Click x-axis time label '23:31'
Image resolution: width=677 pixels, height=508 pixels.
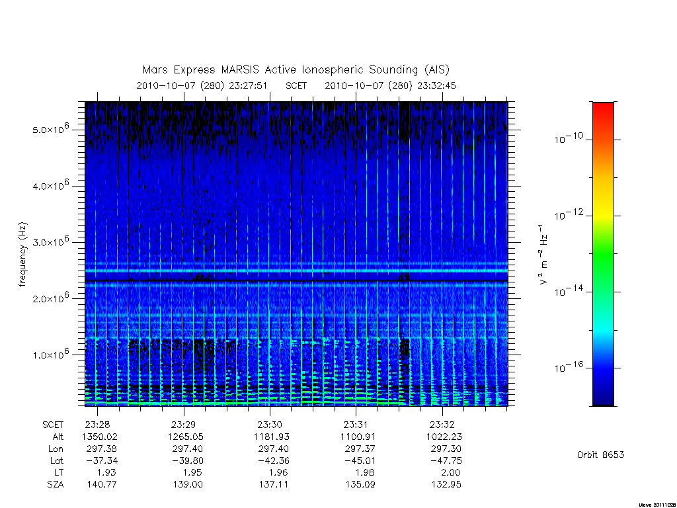[356, 425]
